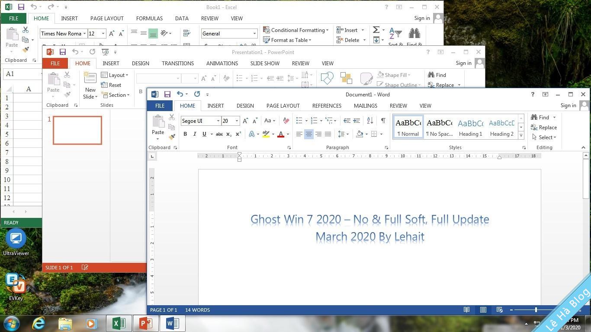This screenshot has width=591, height=332.
Task: Increase font size in Word
Action: pyautogui.click(x=245, y=121)
